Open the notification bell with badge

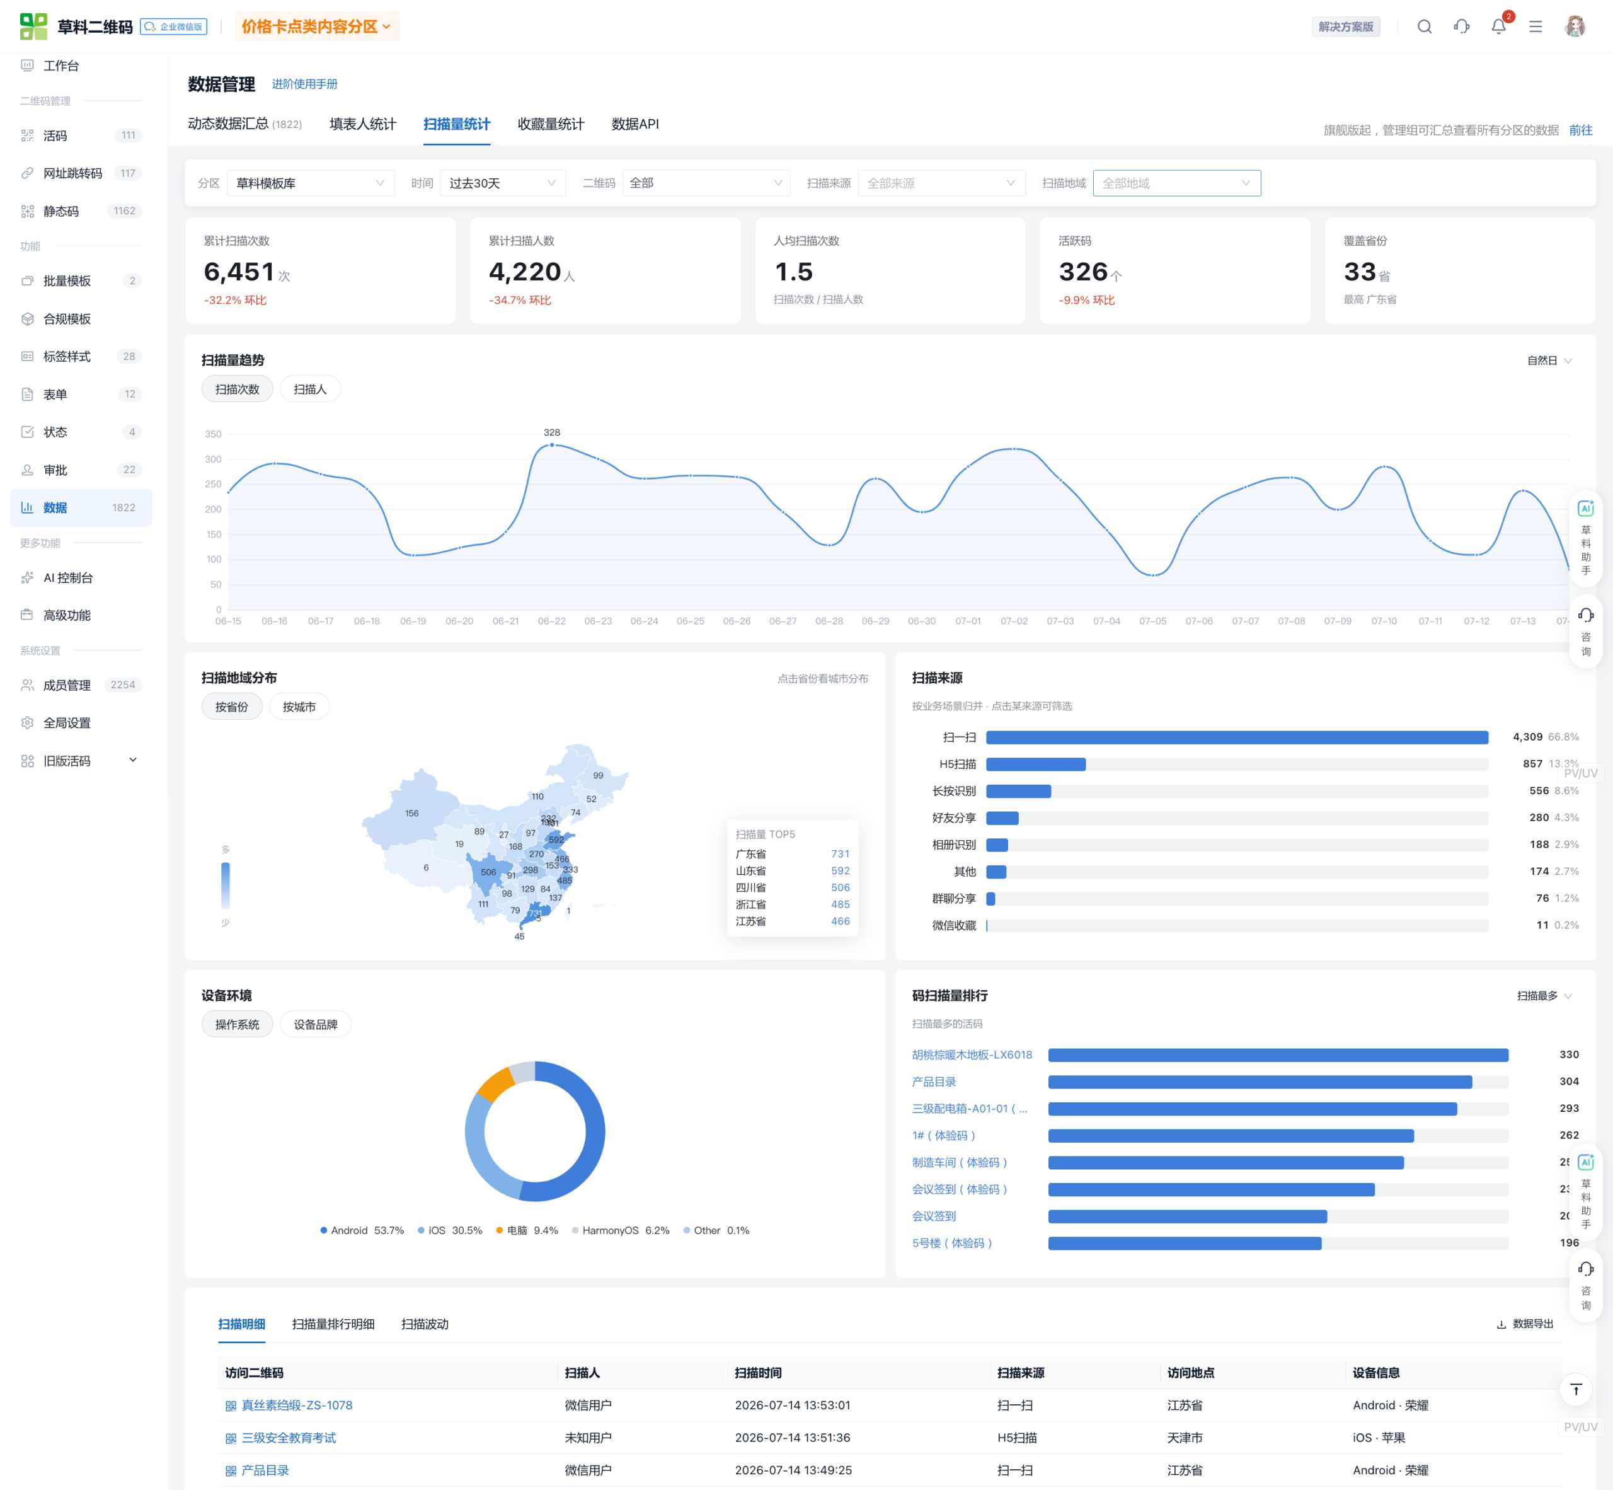click(1500, 26)
